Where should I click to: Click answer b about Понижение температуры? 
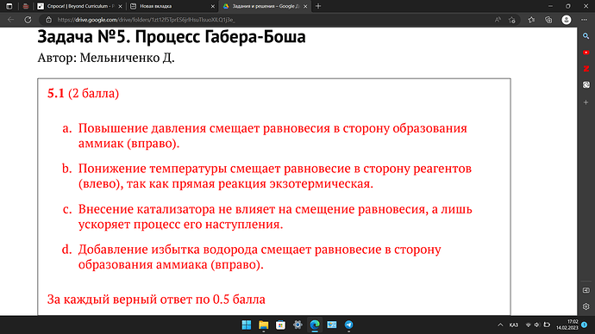pyautogui.click(x=275, y=176)
